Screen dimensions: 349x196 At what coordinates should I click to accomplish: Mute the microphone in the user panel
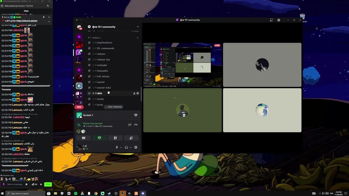click(x=117, y=147)
